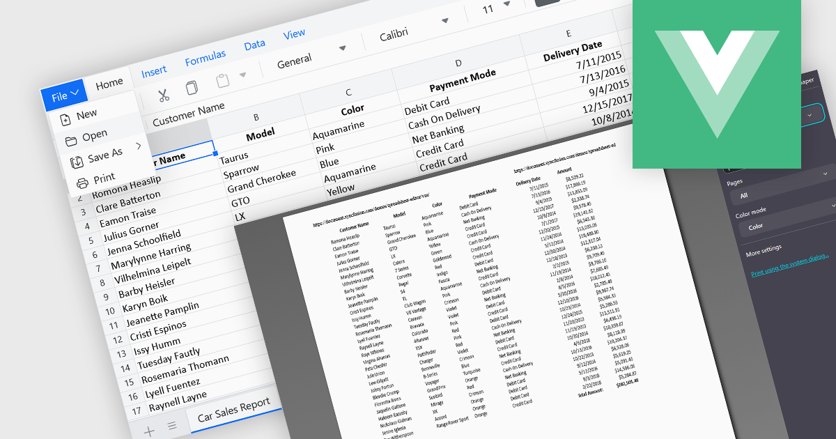
Task: Click the Print printer icon in File menu
Action: coord(82,183)
